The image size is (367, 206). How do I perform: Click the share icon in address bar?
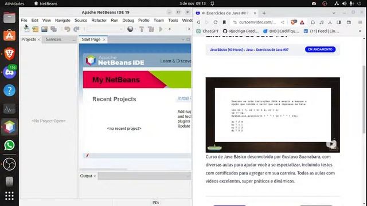pyautogui.click(x=283, y=22)
